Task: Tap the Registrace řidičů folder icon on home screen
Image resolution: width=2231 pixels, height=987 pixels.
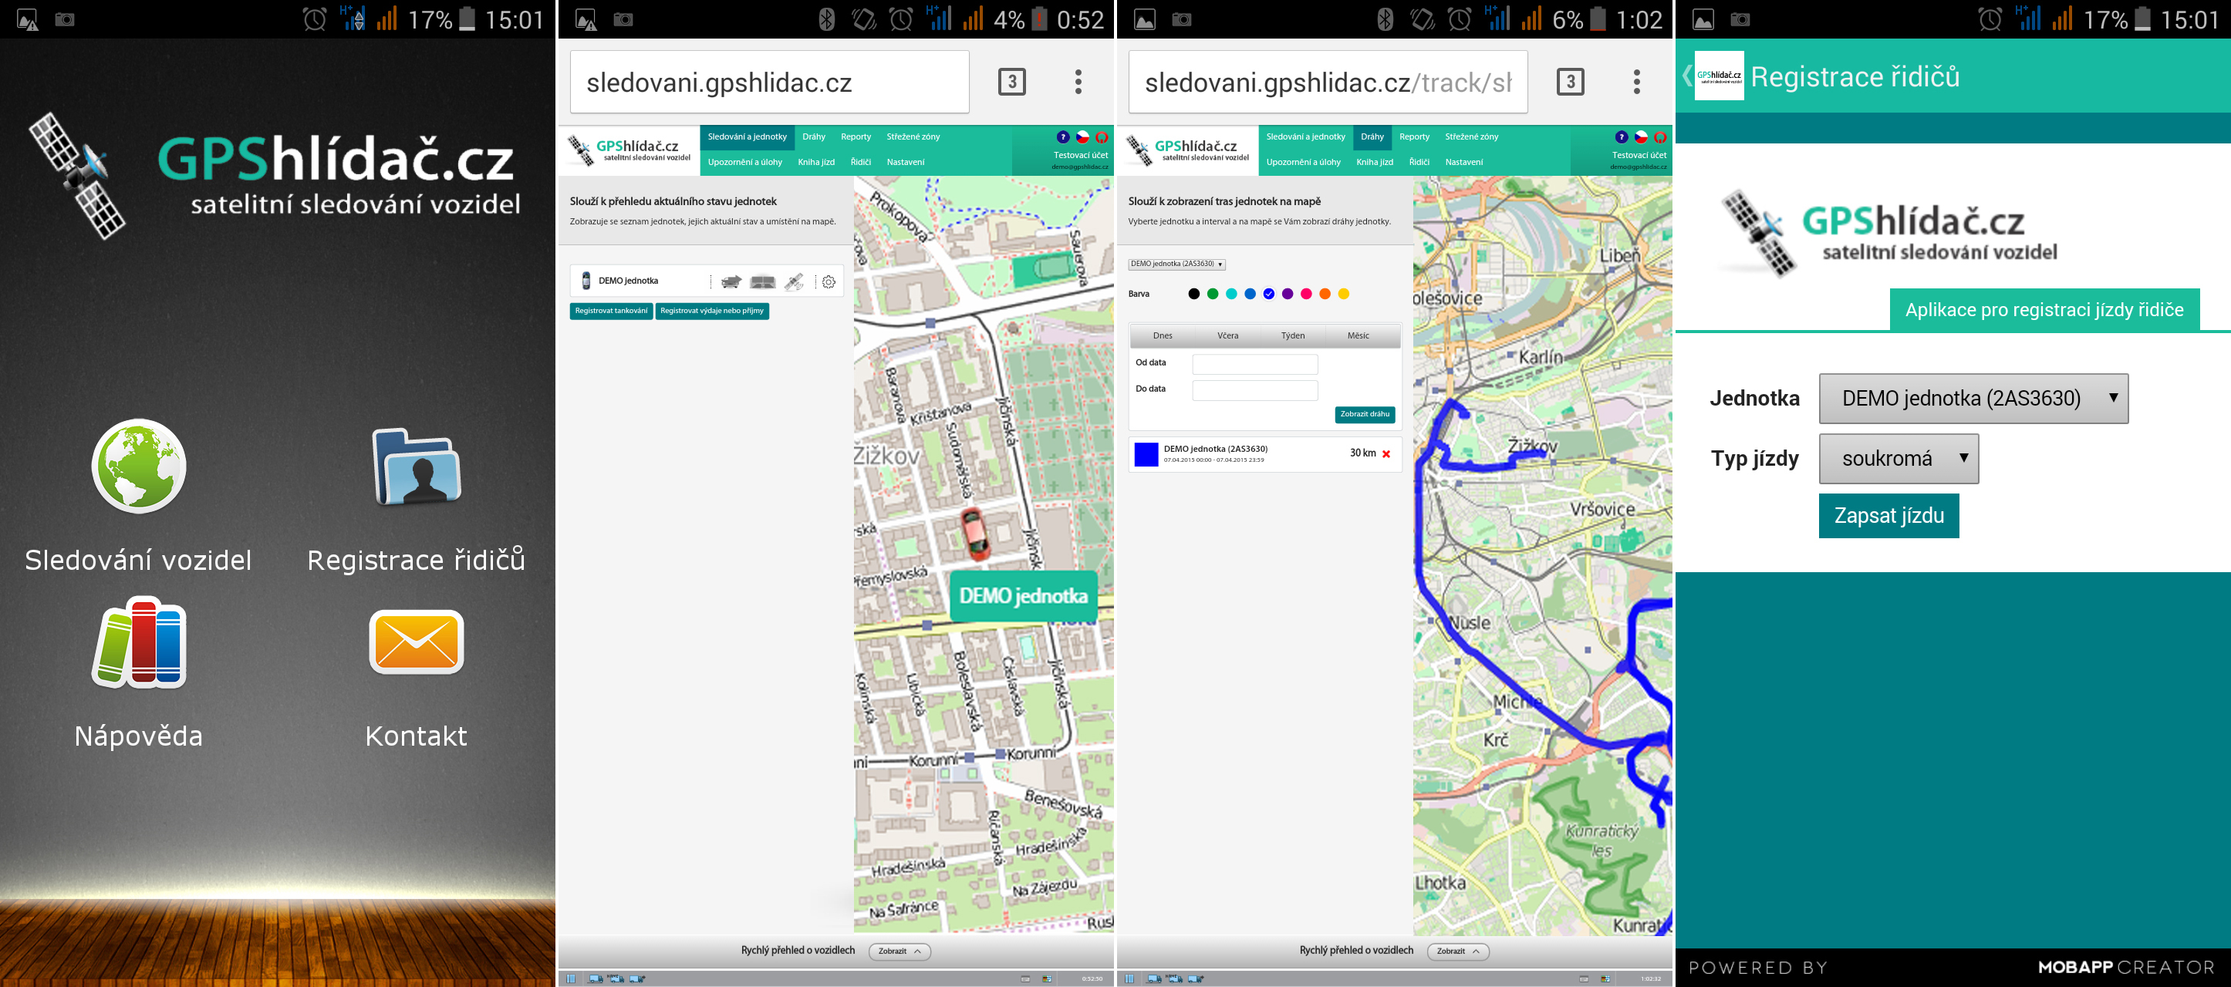Action: click(417, 466)
